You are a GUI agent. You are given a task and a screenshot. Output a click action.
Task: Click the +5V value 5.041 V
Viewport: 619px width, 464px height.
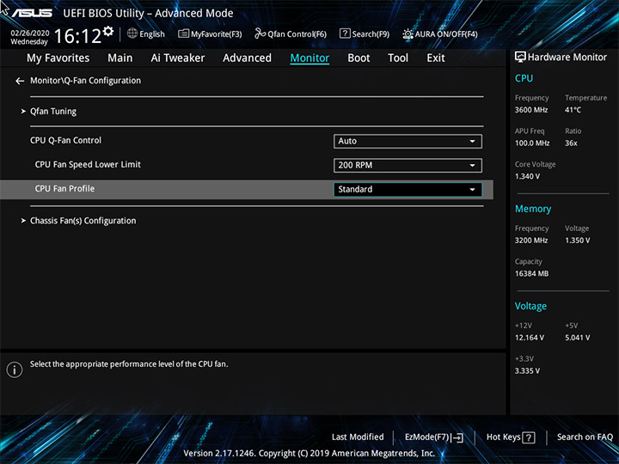(x=578, y=338)
